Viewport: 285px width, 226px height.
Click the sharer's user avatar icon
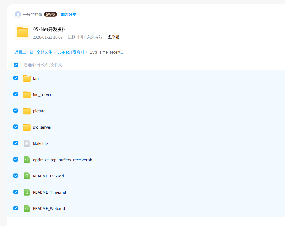coord(18,14)
